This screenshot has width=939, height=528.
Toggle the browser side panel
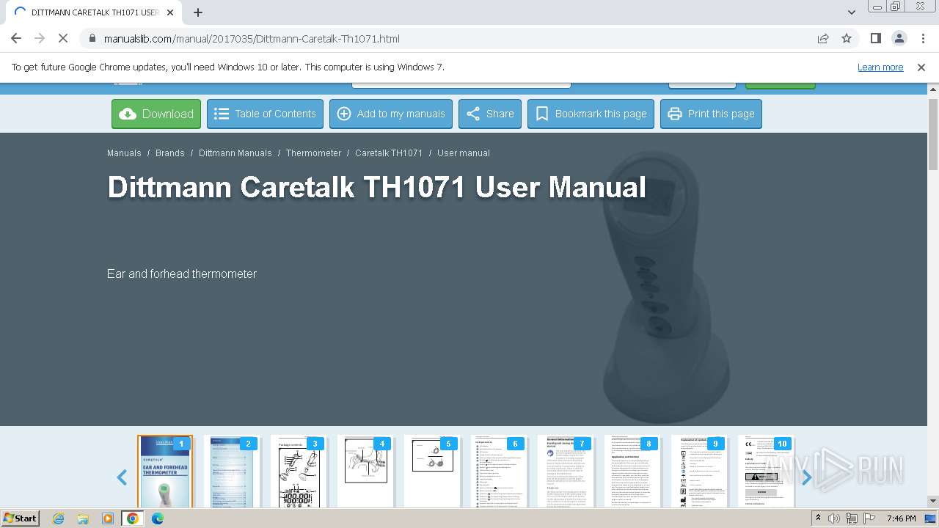click(x=875, y=38)
